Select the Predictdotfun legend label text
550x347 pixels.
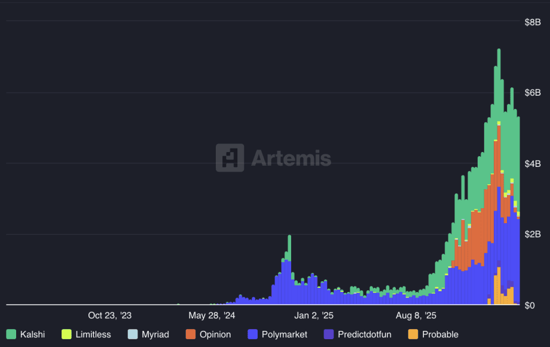click(365, 334)
